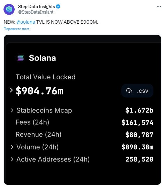Click the Solana logo icon
The height and width of the screenshot is (189, 166).
pos(21,58)
